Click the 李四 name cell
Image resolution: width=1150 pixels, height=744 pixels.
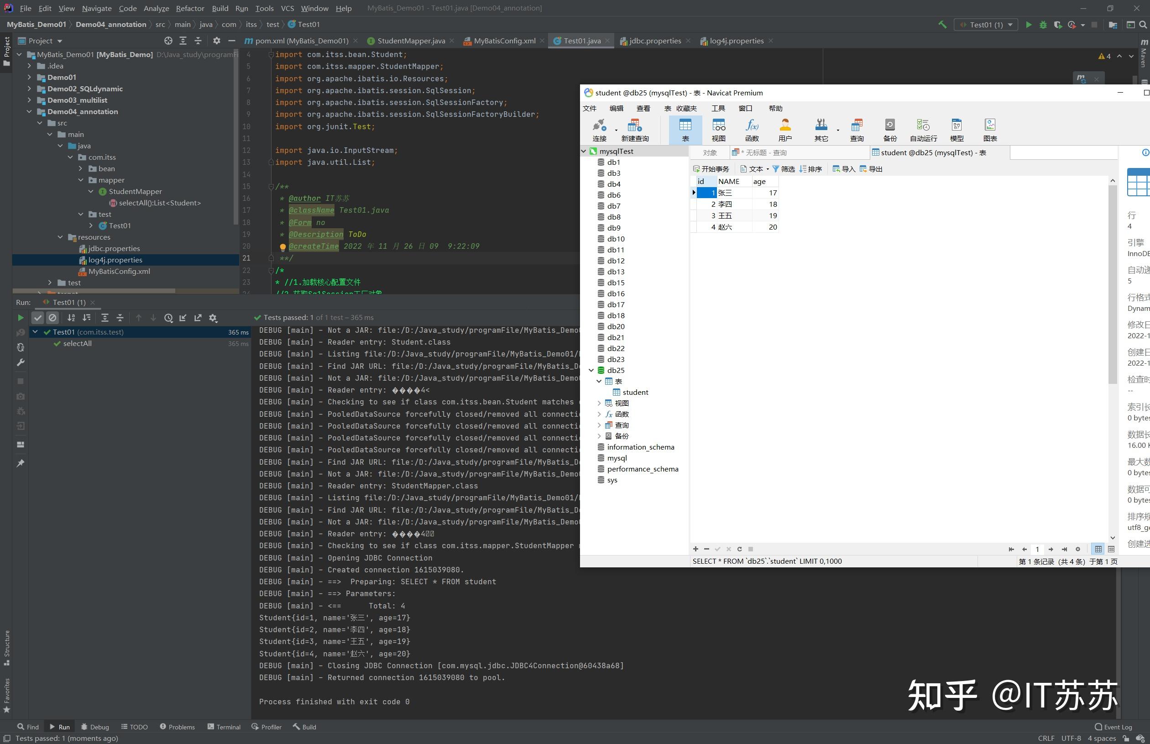(x=734, y=204)
